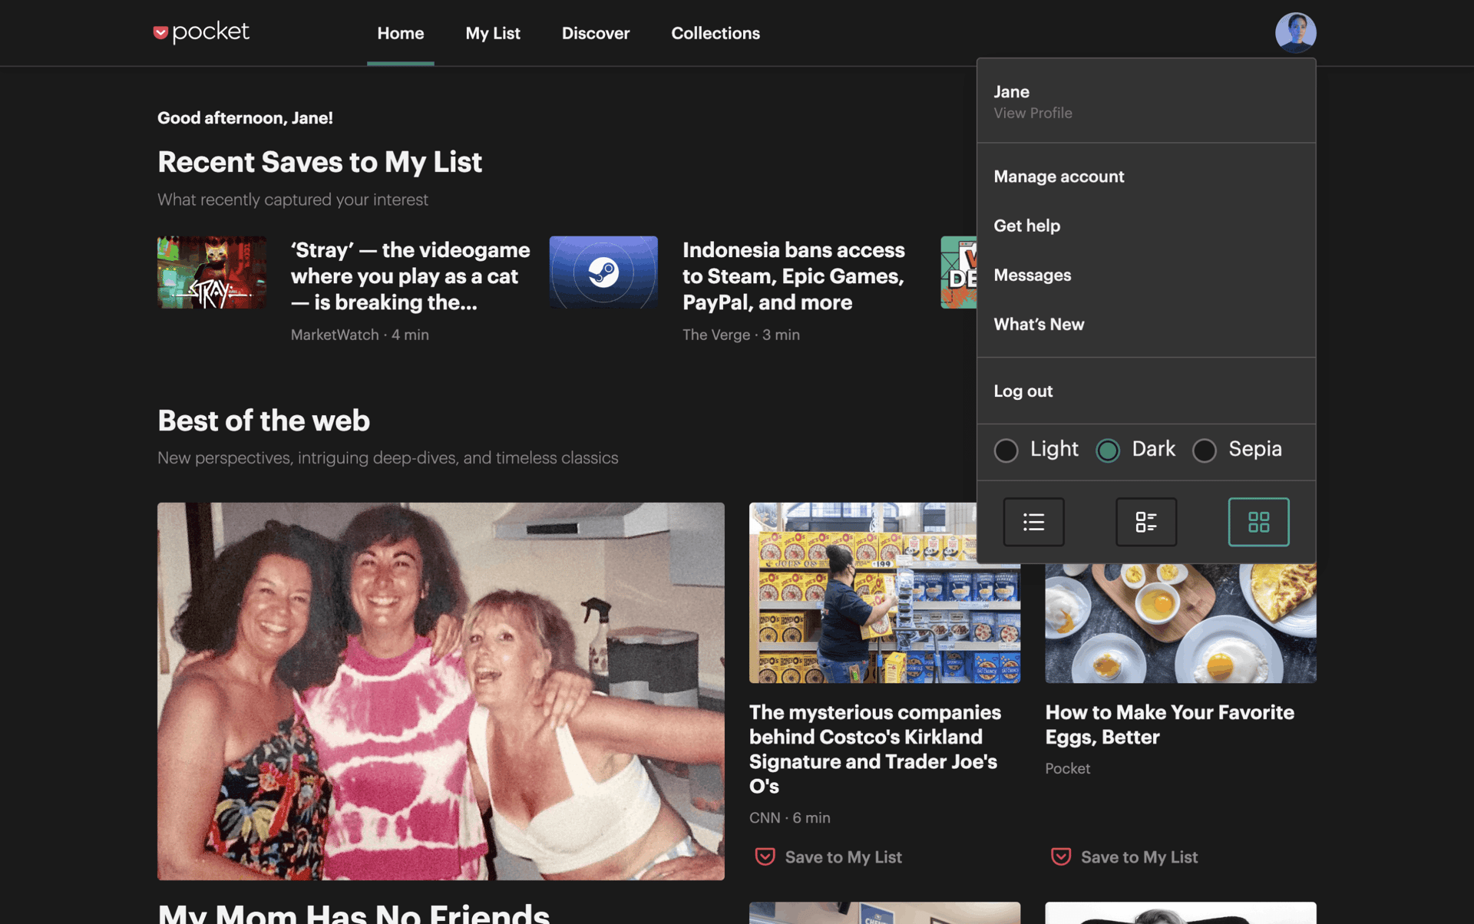This screenshot has width=1474, height=924.
Task: Select the Sepia theme radio button
Action: (x=1204, y=450)
